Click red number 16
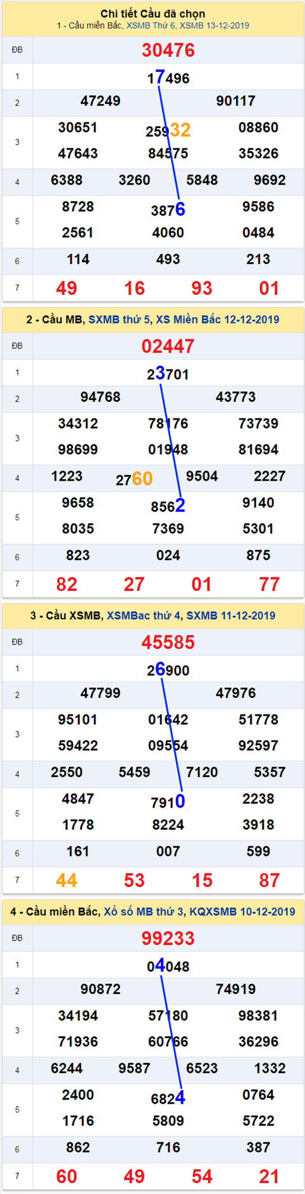The width and height of the screenshot is (305, 1194). 134,288
